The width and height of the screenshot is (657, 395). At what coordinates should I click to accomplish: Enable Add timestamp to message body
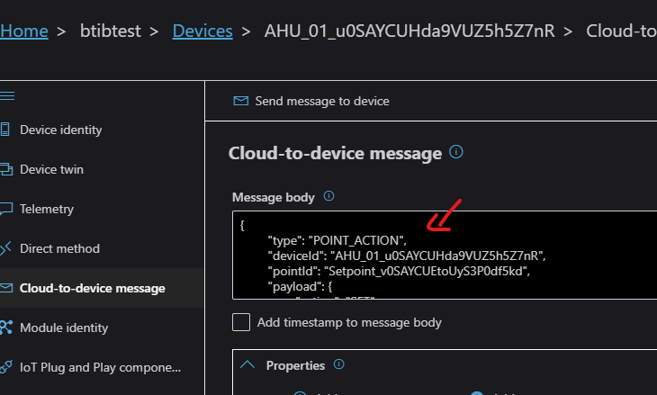pyautogui.click(x=241, y=322)
